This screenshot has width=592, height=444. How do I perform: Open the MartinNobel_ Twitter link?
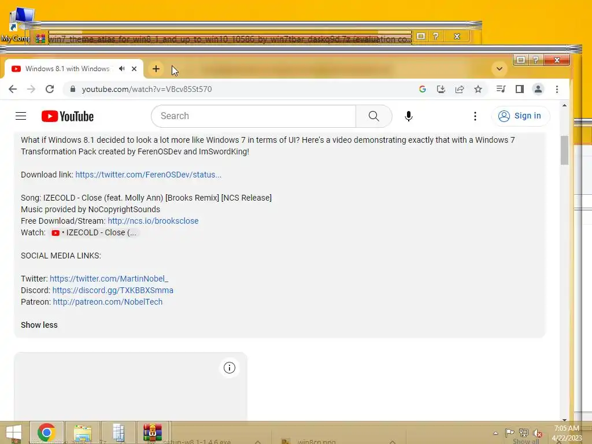pyautogui.click(x=109, y=279)
